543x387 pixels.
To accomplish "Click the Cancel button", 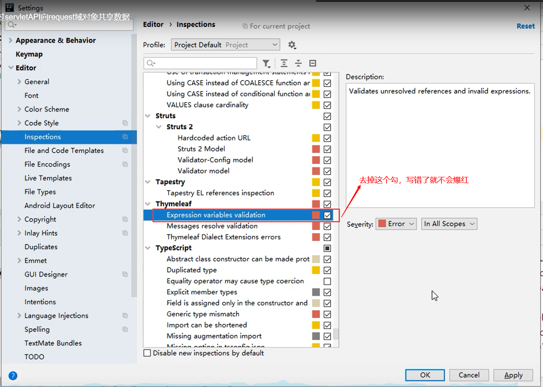I will (469, 375).
